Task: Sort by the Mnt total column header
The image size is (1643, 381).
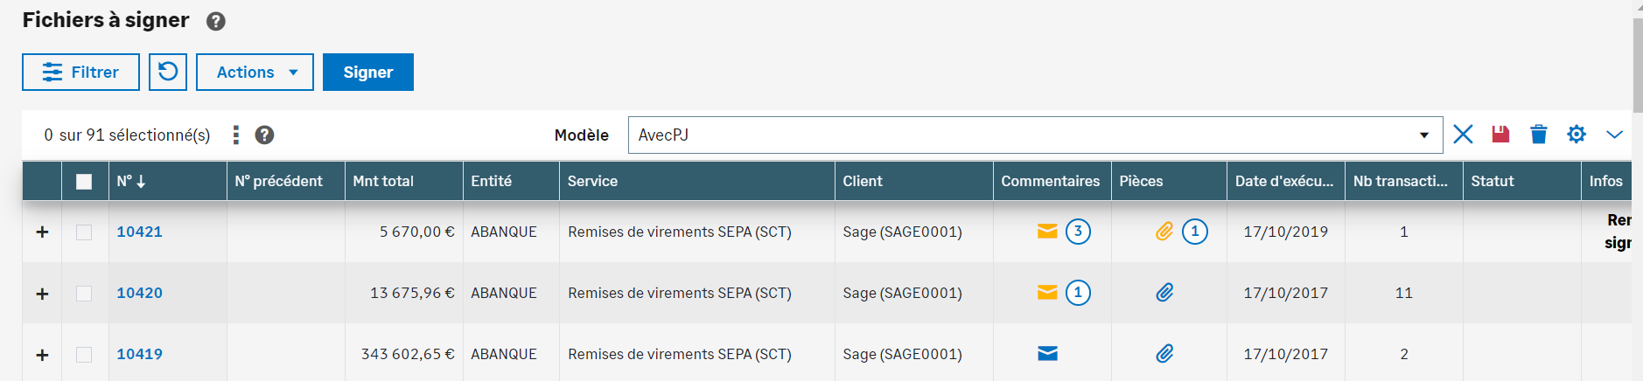Action: [383, 182]
